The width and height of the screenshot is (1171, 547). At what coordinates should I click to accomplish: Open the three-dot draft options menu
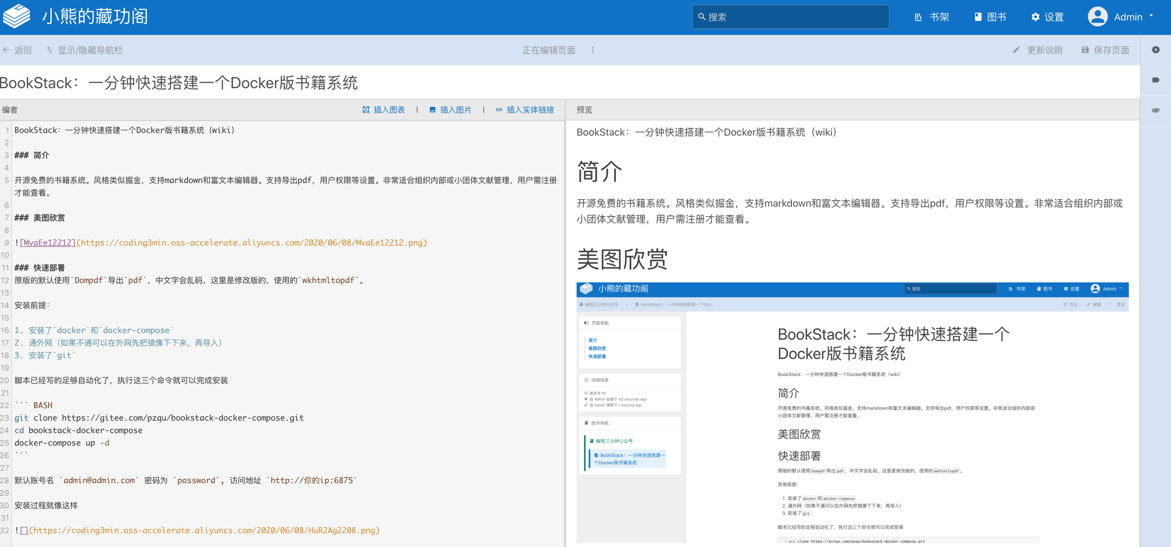[x=592, y=50]
